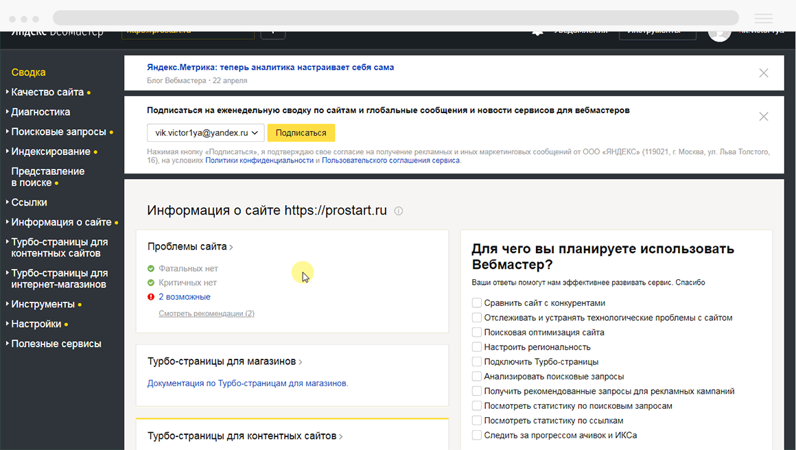Tick Анализировать поисковые запросы
Image resolution: width=796 pixels, height=450 pixels.
(x=477, y=377)
